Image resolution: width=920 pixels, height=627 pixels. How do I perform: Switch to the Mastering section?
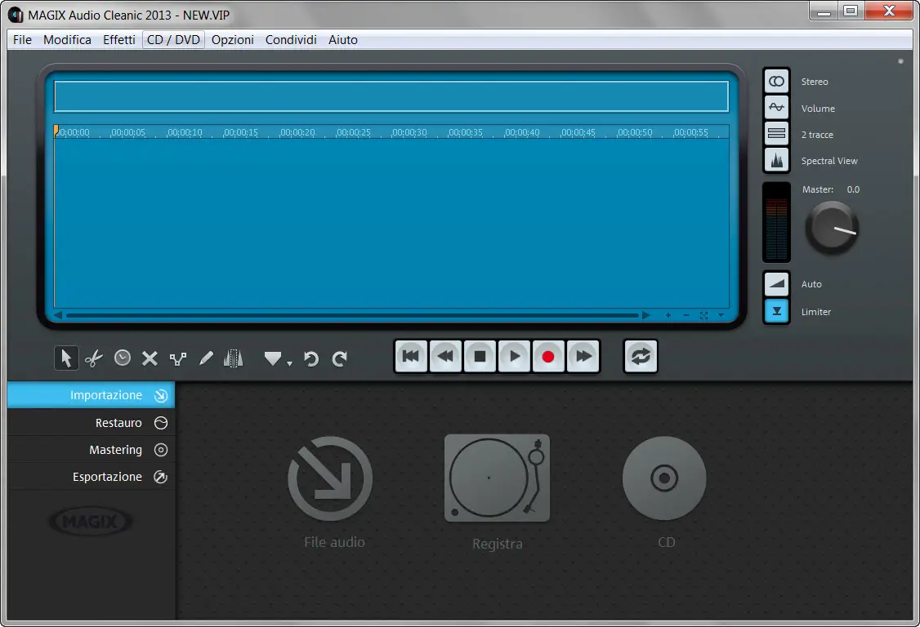click(x=91, y=449)
